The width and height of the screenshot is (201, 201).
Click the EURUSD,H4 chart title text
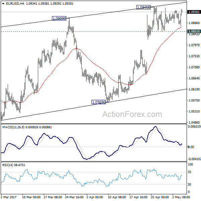(x=15, y=4)
